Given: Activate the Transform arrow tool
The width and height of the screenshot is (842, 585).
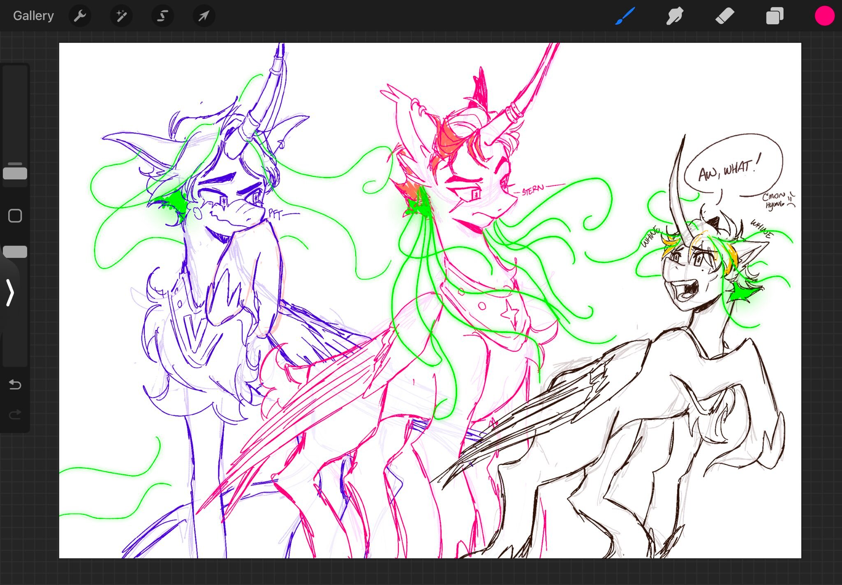Looking at the screenshot, I should (x=204, y=16).
